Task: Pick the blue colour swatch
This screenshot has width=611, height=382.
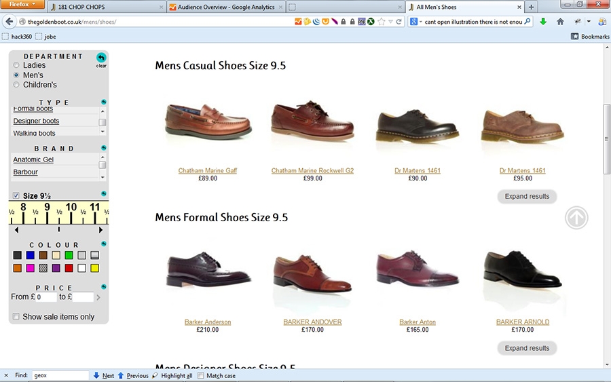Action: click(31, 255)
